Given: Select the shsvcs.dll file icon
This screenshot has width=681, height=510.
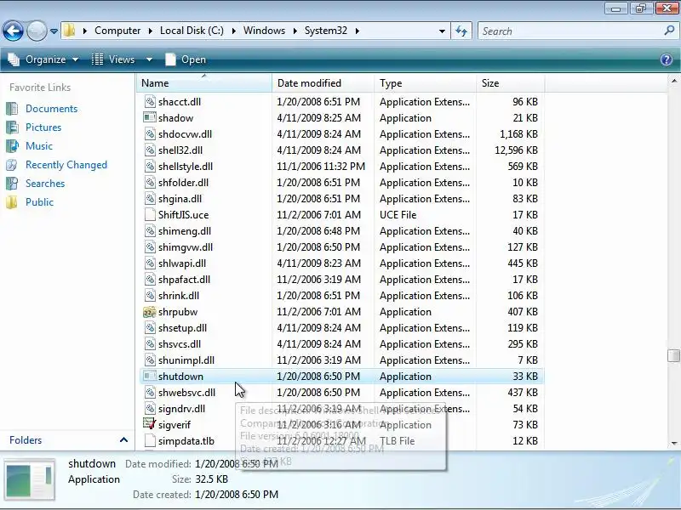Looking at the screenshot, I should coord(150,344).
